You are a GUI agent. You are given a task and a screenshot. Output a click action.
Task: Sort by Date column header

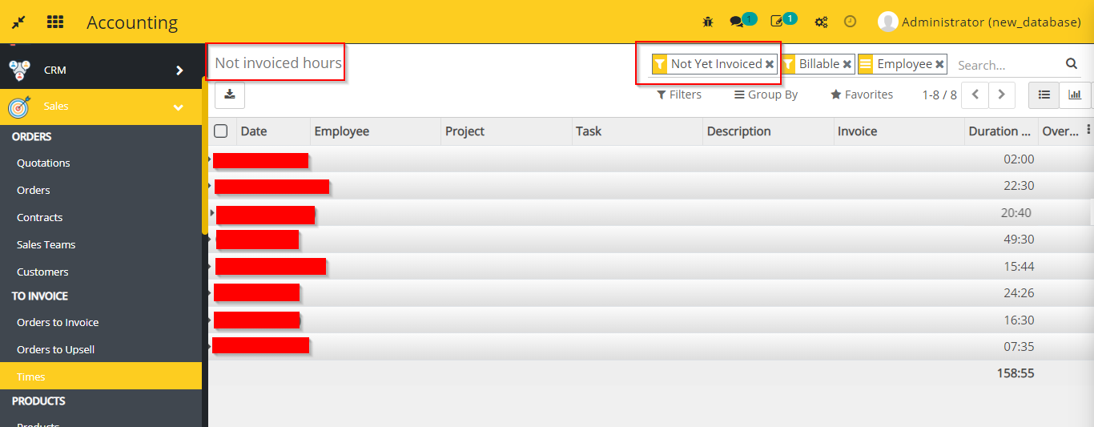coord(271,131)
